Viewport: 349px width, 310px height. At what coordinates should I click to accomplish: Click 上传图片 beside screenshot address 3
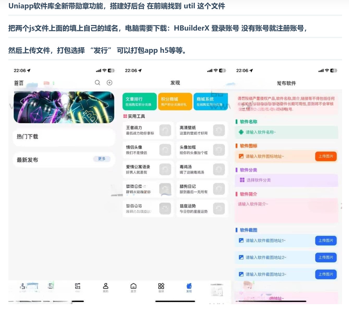coord(326,274)
